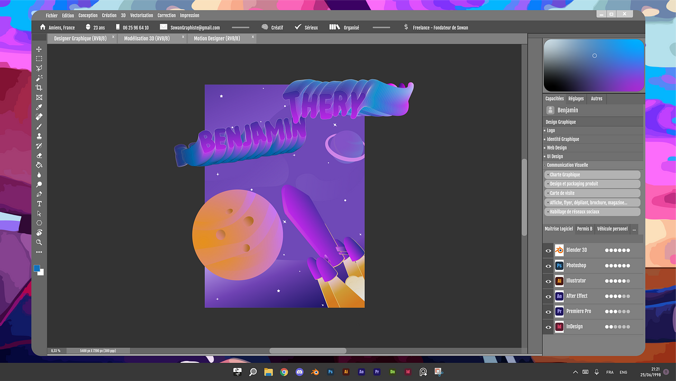Click the Charte Graphique item
This screenshot has width=676, height=381.
pyautogui.click(x=592, y=174)
